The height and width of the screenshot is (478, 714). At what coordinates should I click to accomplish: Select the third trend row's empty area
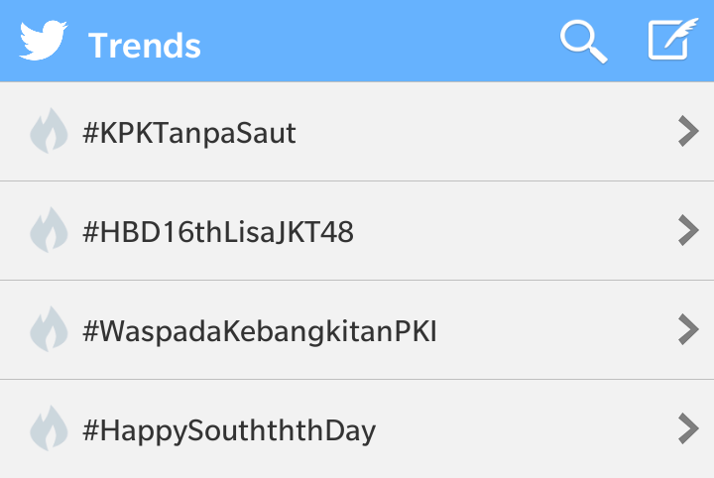click(555, 330)
